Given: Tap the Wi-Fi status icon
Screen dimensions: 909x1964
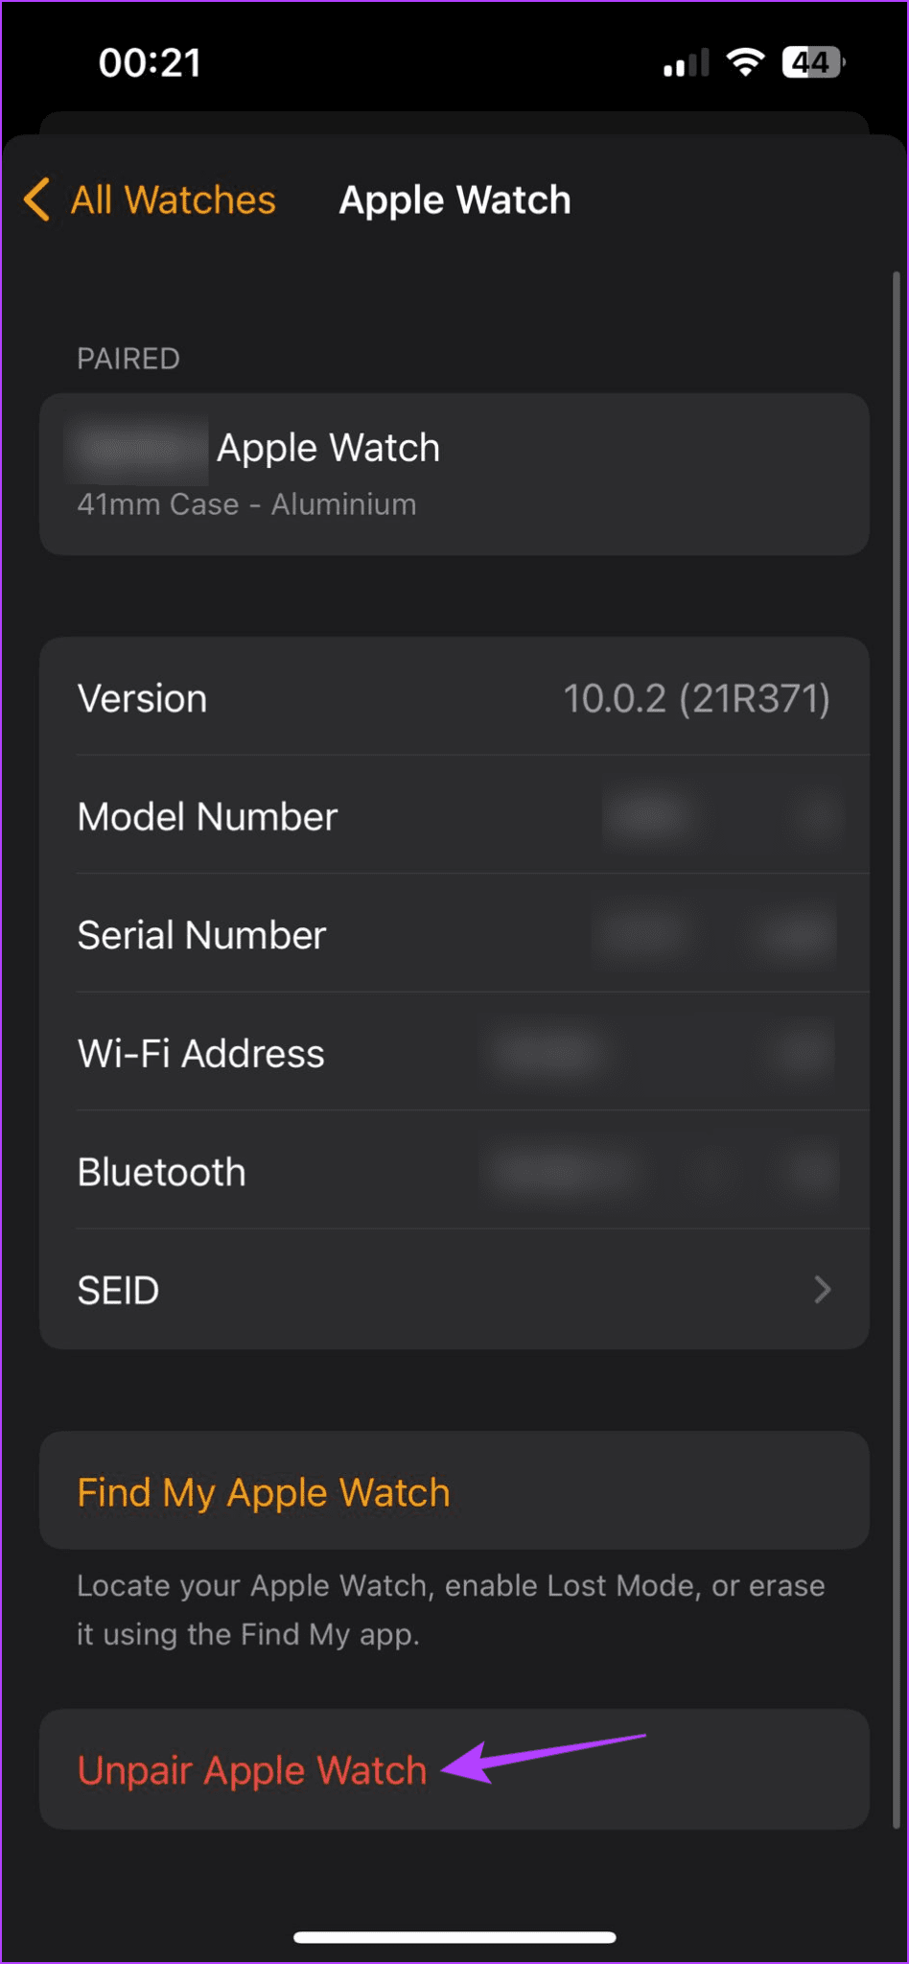Looking at the screenshot, I should 745,62.
